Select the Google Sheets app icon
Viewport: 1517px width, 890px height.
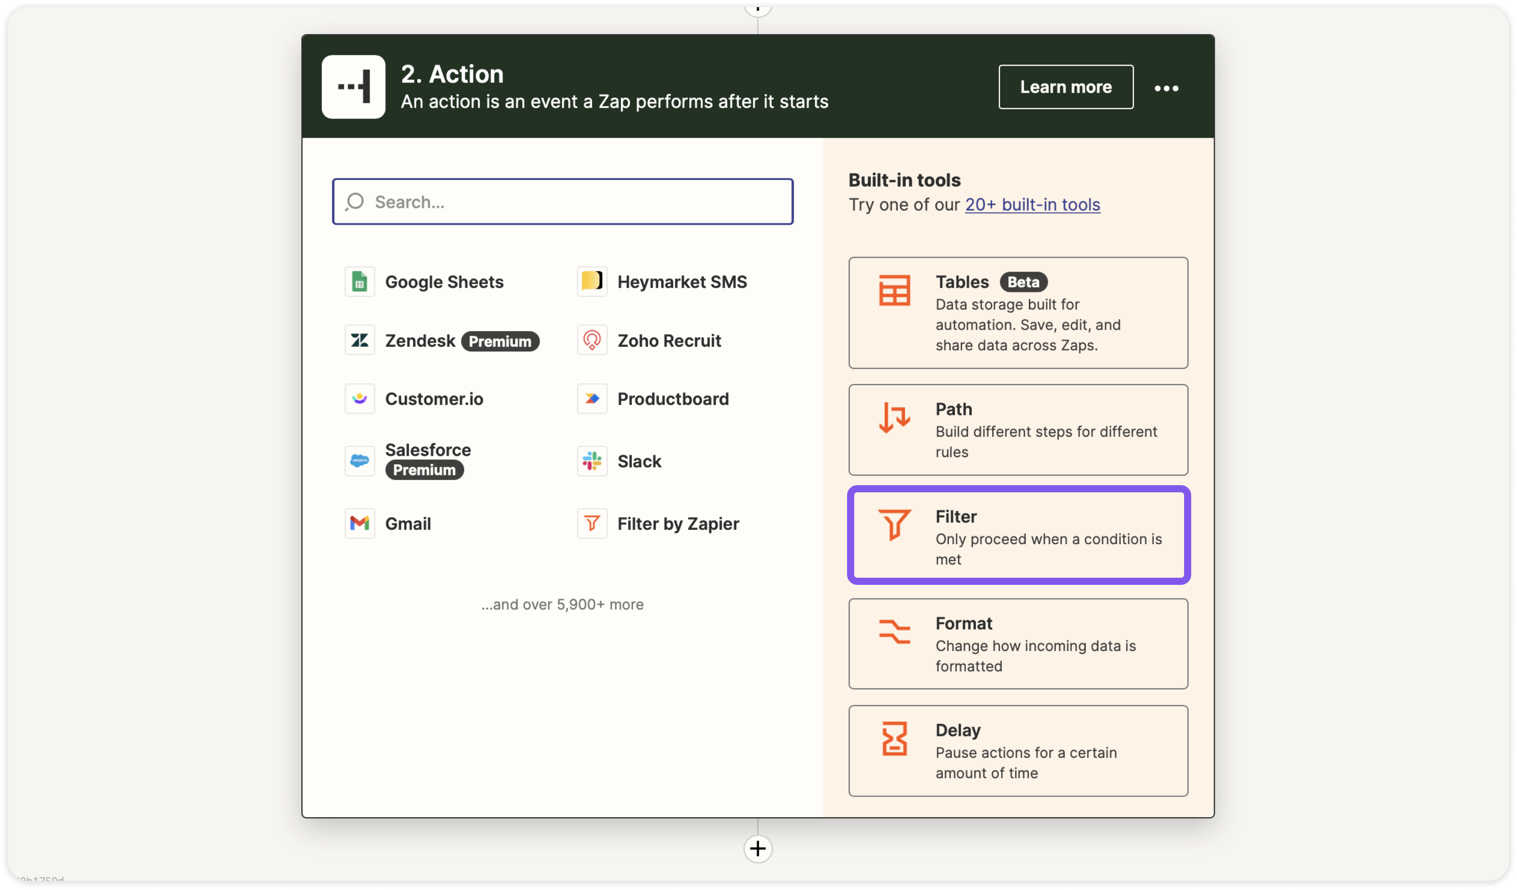[x=359, y=281]
